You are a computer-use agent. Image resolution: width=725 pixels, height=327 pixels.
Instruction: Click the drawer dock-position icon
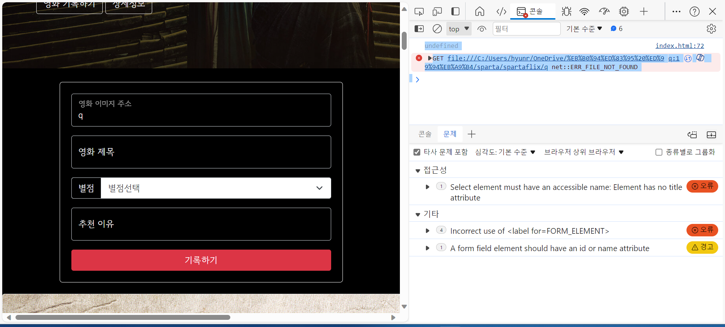point(692,135)
